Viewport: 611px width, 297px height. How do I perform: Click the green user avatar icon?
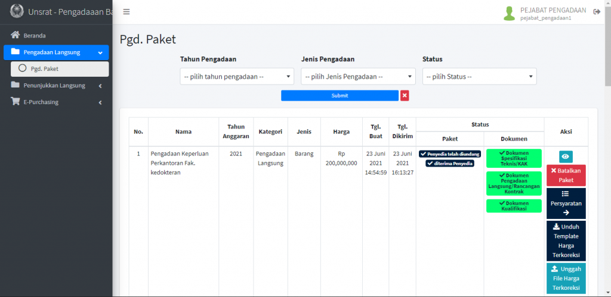pyautogui.click(x=509, y=14)
